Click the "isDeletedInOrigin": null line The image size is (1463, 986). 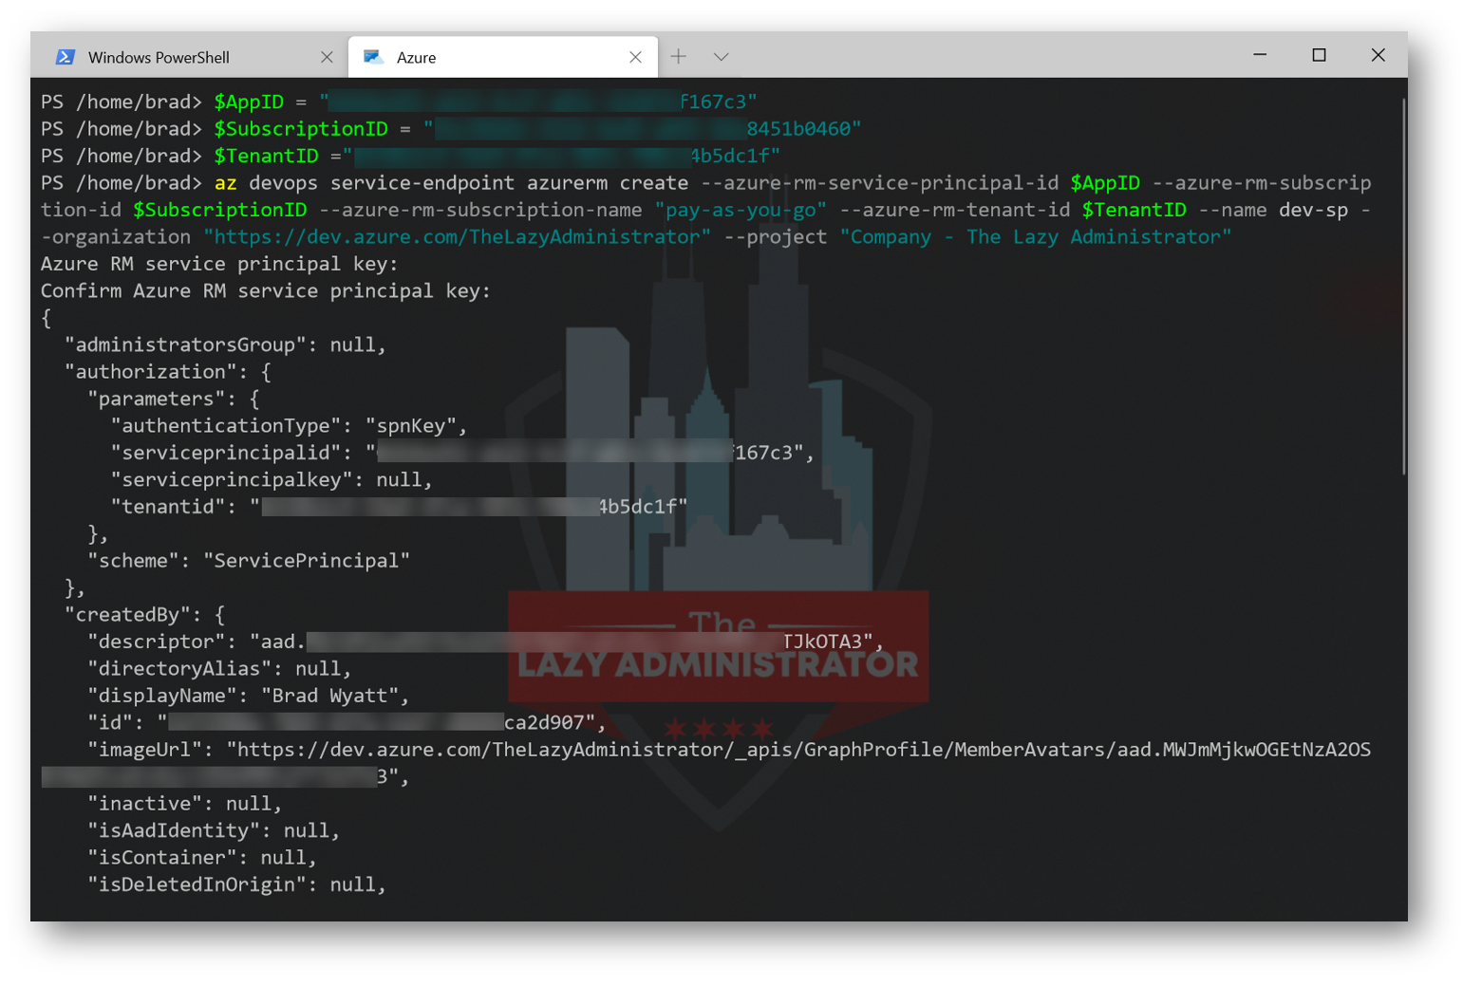pos(236,884)
